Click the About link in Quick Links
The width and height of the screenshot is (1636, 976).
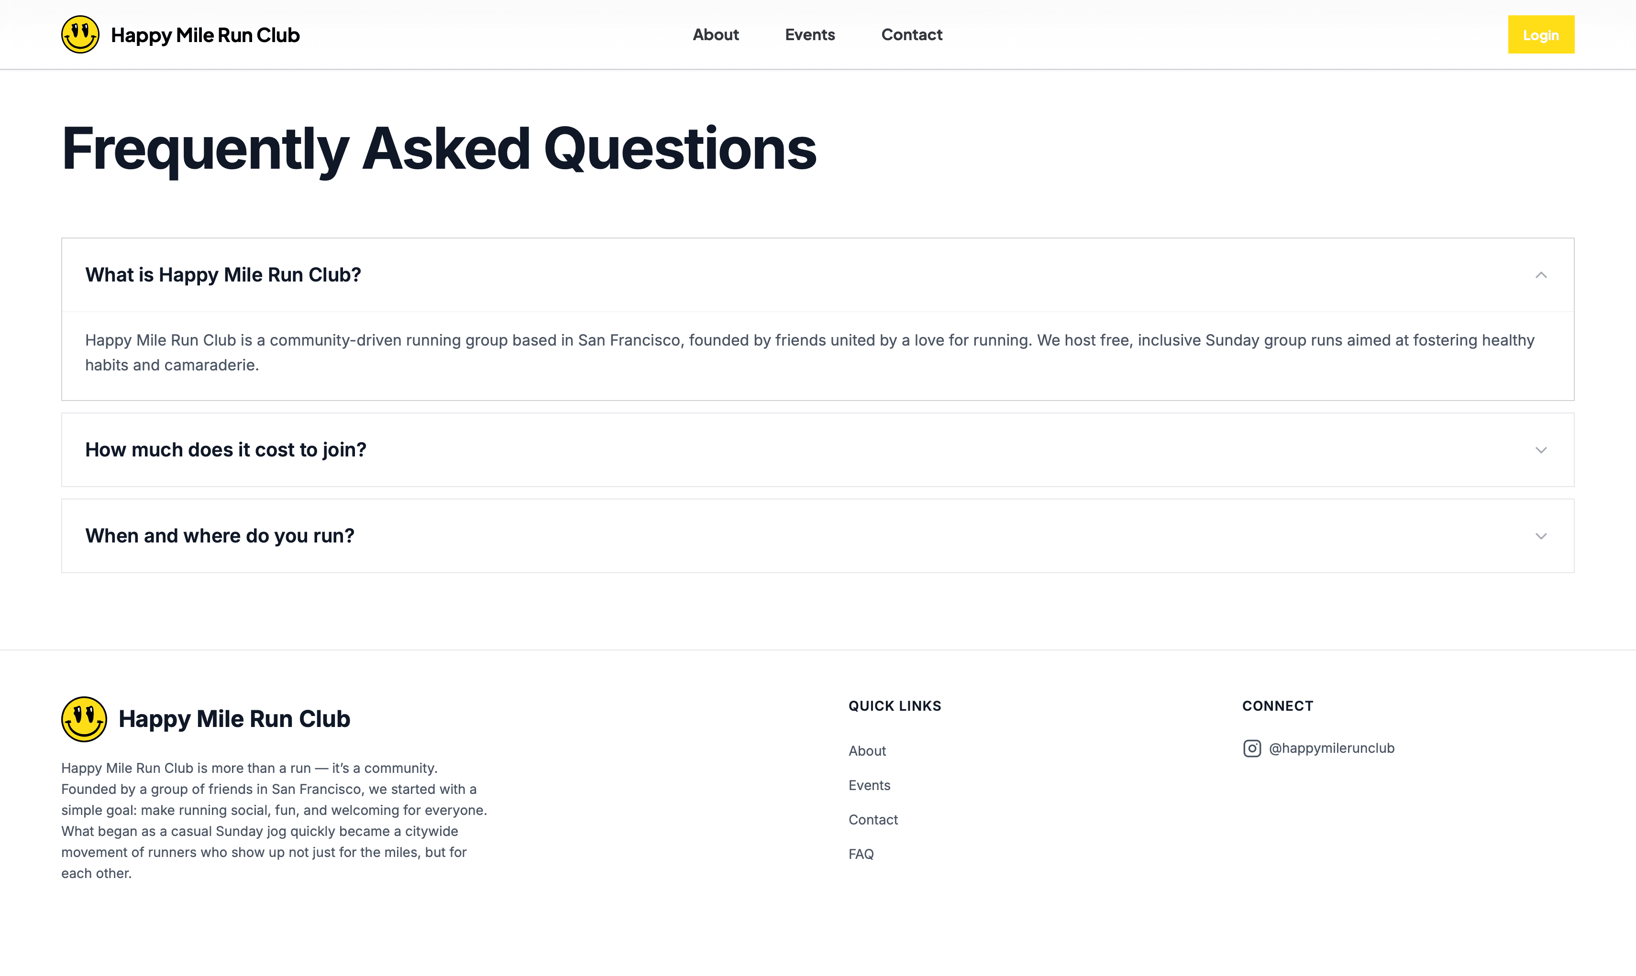[x=867, y=751]
